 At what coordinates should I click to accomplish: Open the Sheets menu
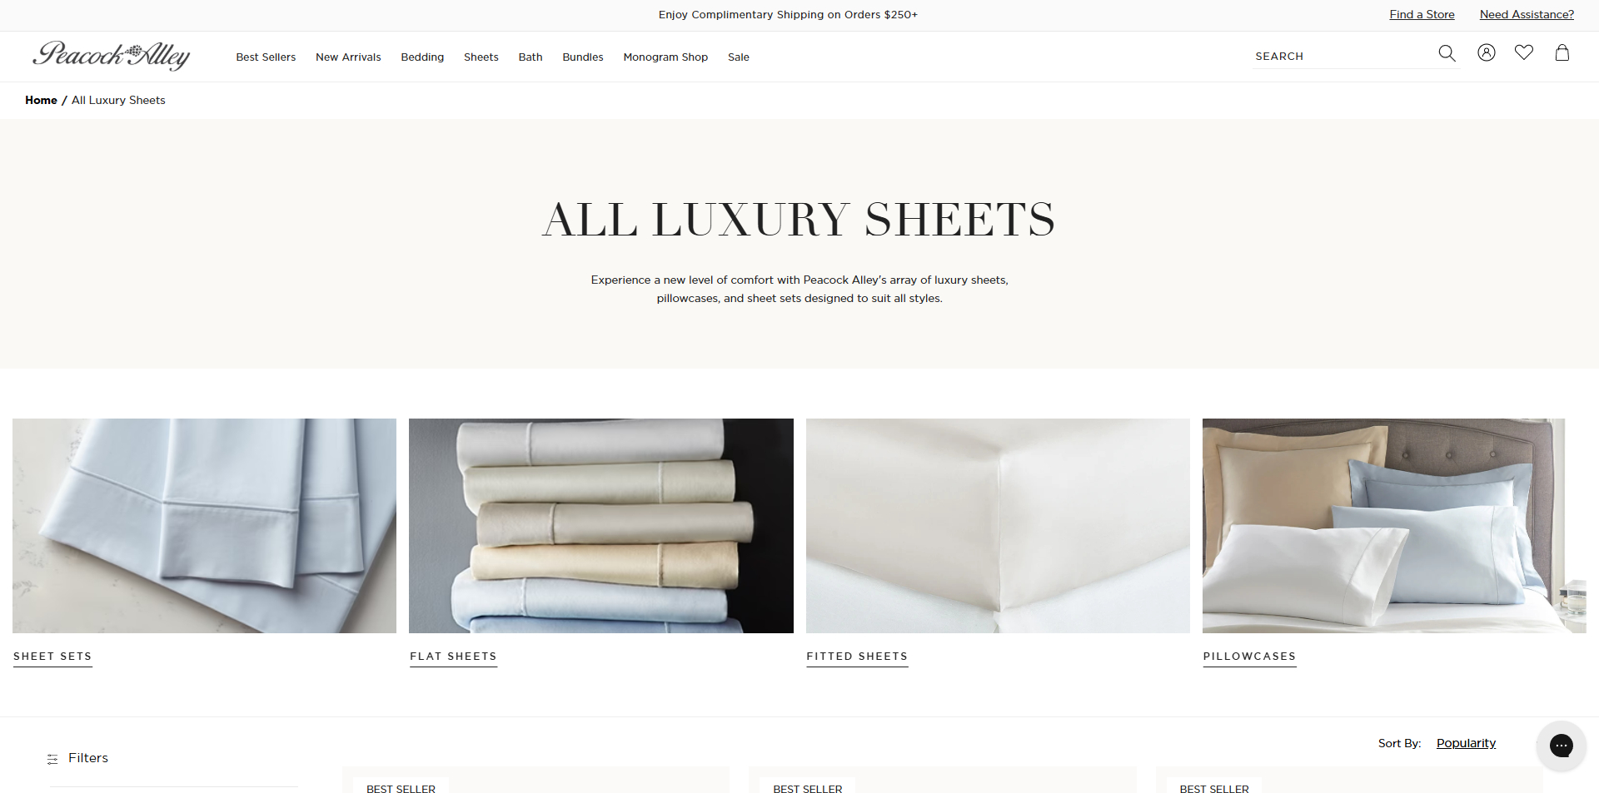[481, 57]
